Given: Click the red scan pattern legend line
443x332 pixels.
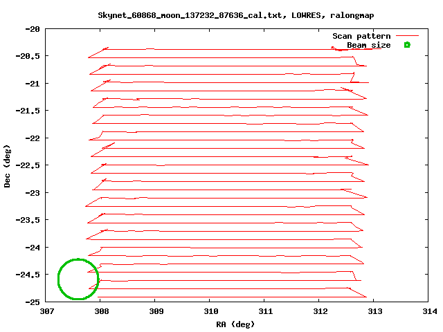Looking at the screenshot, I should 407,36.
